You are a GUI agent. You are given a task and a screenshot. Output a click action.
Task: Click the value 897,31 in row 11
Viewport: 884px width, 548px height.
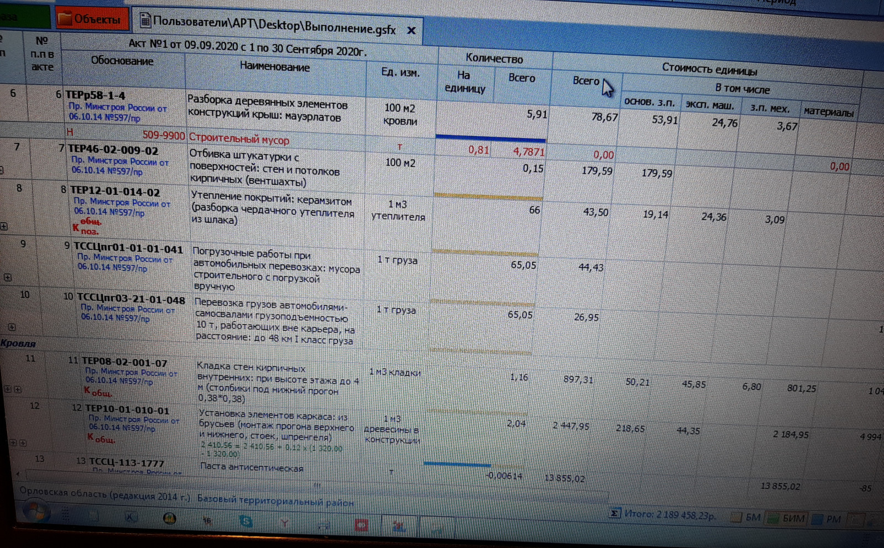pos(578,380)
